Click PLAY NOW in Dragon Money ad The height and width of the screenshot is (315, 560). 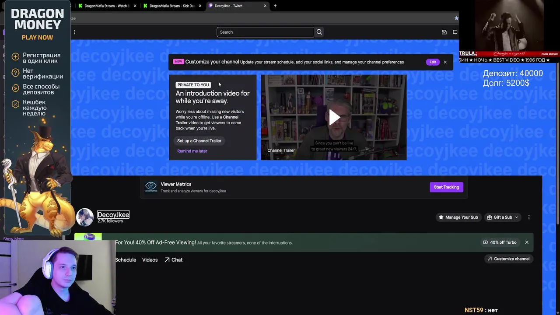37,37
